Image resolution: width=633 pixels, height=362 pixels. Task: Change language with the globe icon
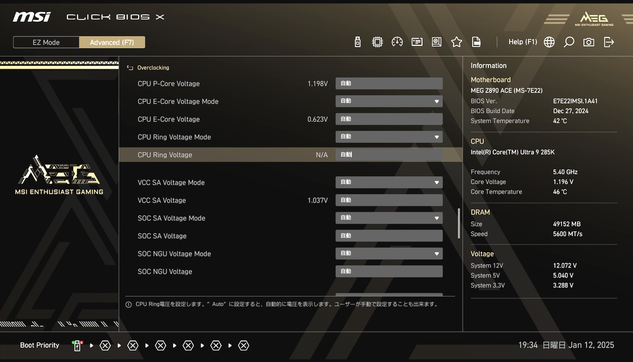click(x=549, y=42)
